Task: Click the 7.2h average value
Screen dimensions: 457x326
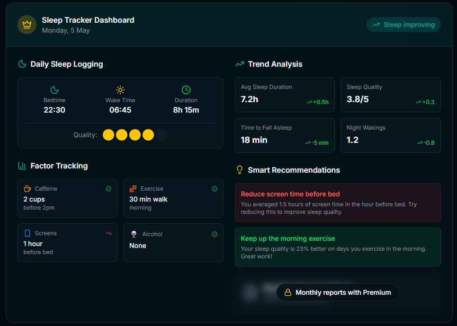Action: click(x=250, y=99)
